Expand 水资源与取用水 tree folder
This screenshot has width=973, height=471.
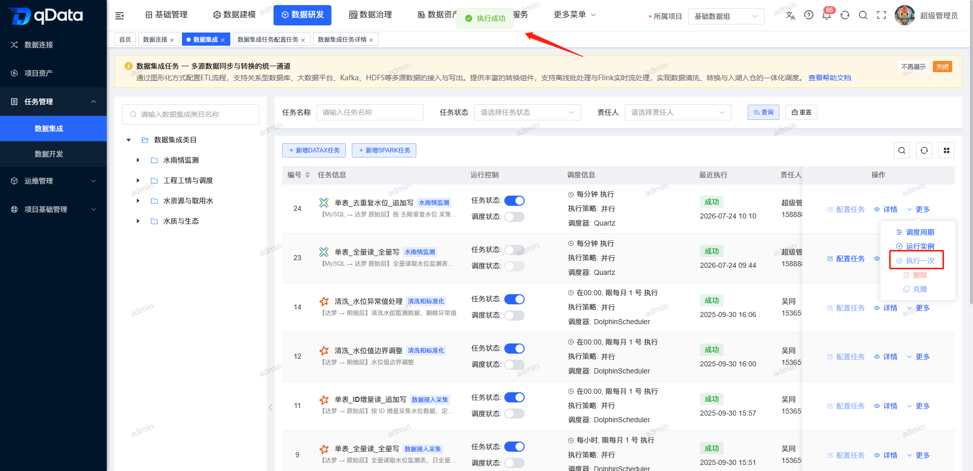138,201
